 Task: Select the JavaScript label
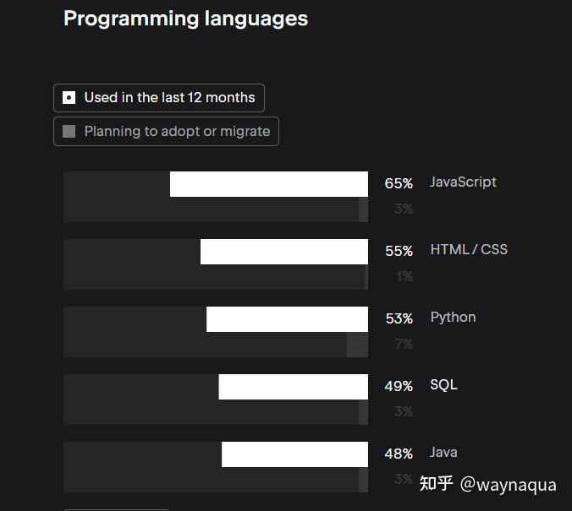point(463,182)
